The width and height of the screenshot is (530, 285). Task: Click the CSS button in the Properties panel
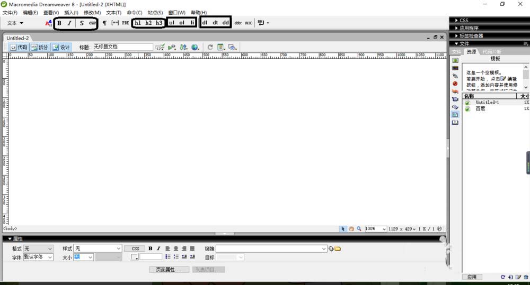[135, 249]
